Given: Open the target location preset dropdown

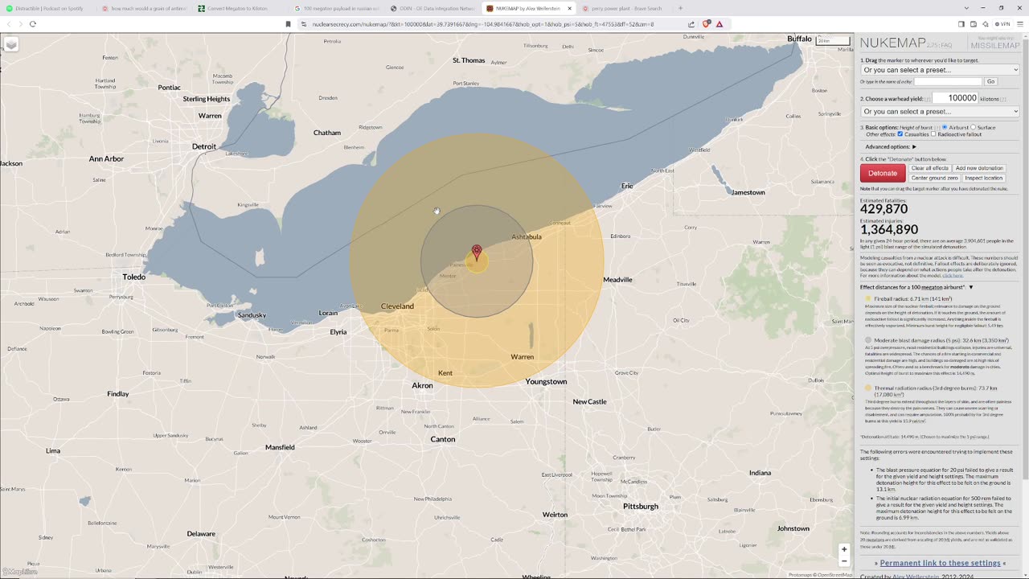Looking at the screenshot, I should tap(940, 70).
